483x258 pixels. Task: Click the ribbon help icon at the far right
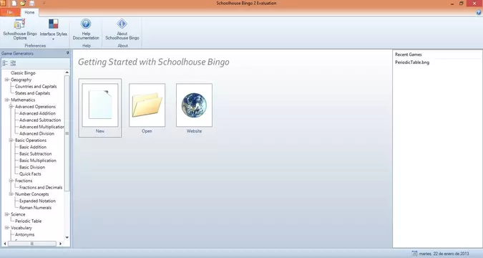point(479,13)
